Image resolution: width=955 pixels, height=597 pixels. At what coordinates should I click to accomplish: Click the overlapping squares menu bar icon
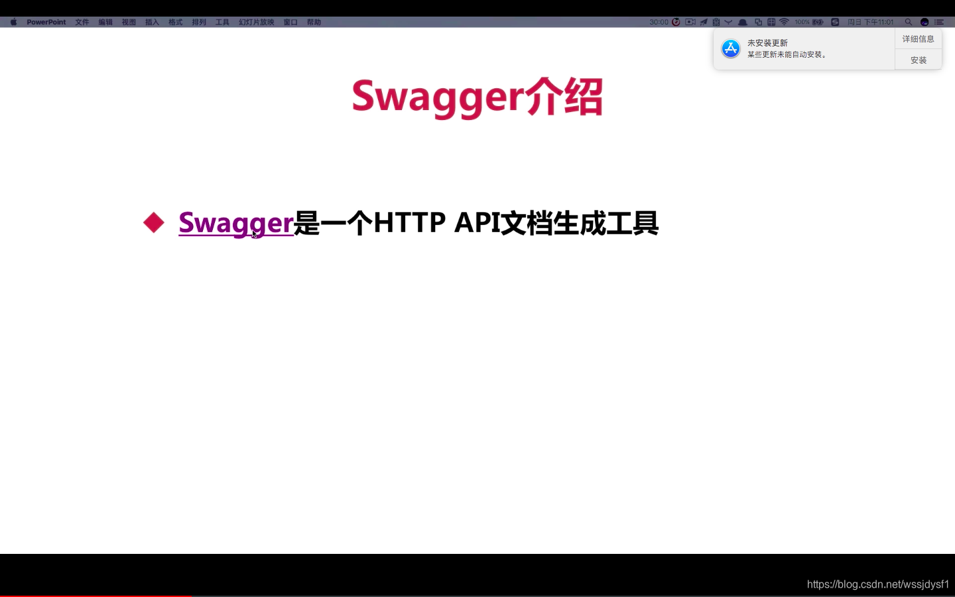point(758,22)
